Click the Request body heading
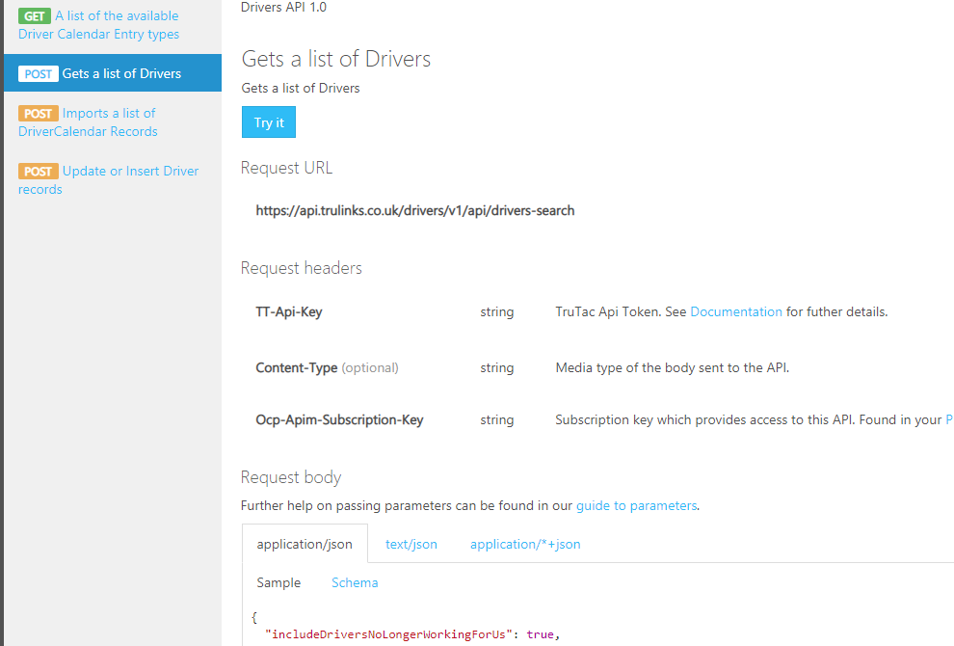 click(291, 476)
